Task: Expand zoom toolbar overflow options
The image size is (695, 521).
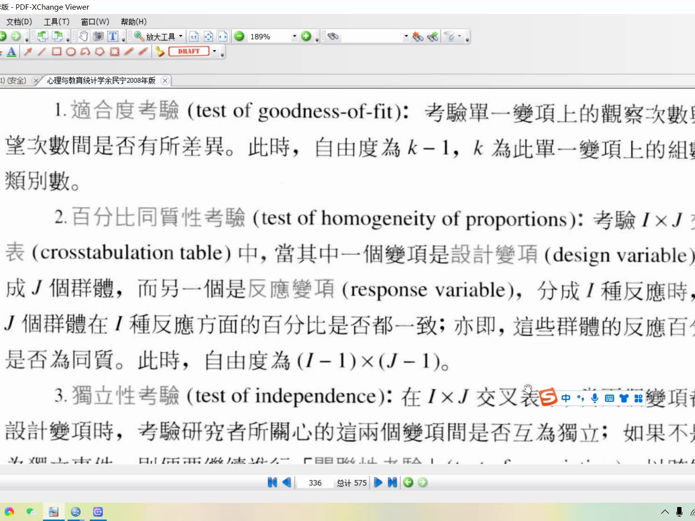Action: pos(317,40)
